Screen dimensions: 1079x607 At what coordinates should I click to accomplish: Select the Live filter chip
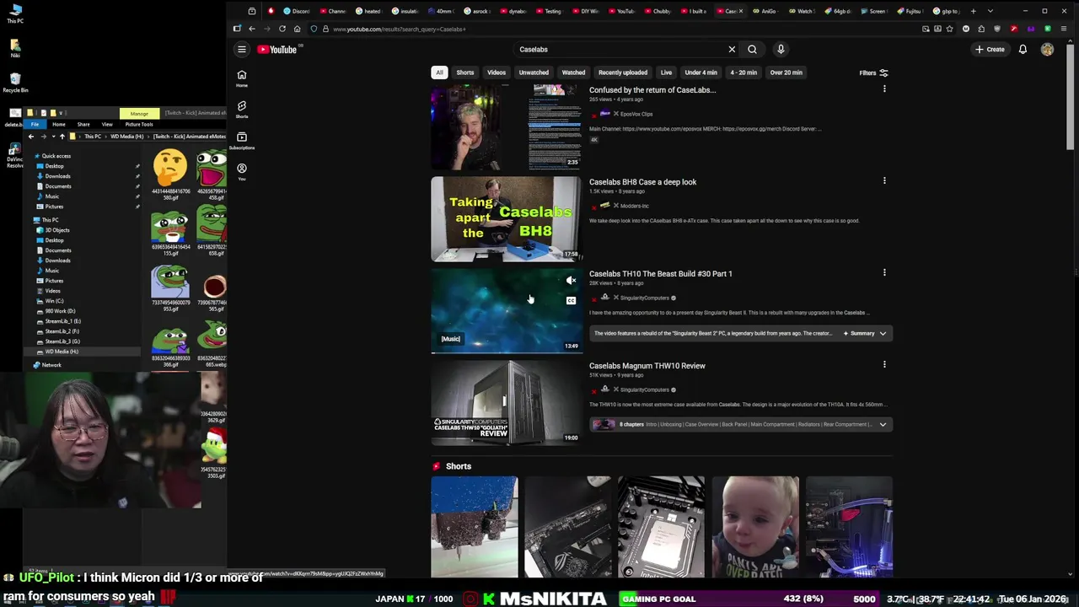coord(666,73)
